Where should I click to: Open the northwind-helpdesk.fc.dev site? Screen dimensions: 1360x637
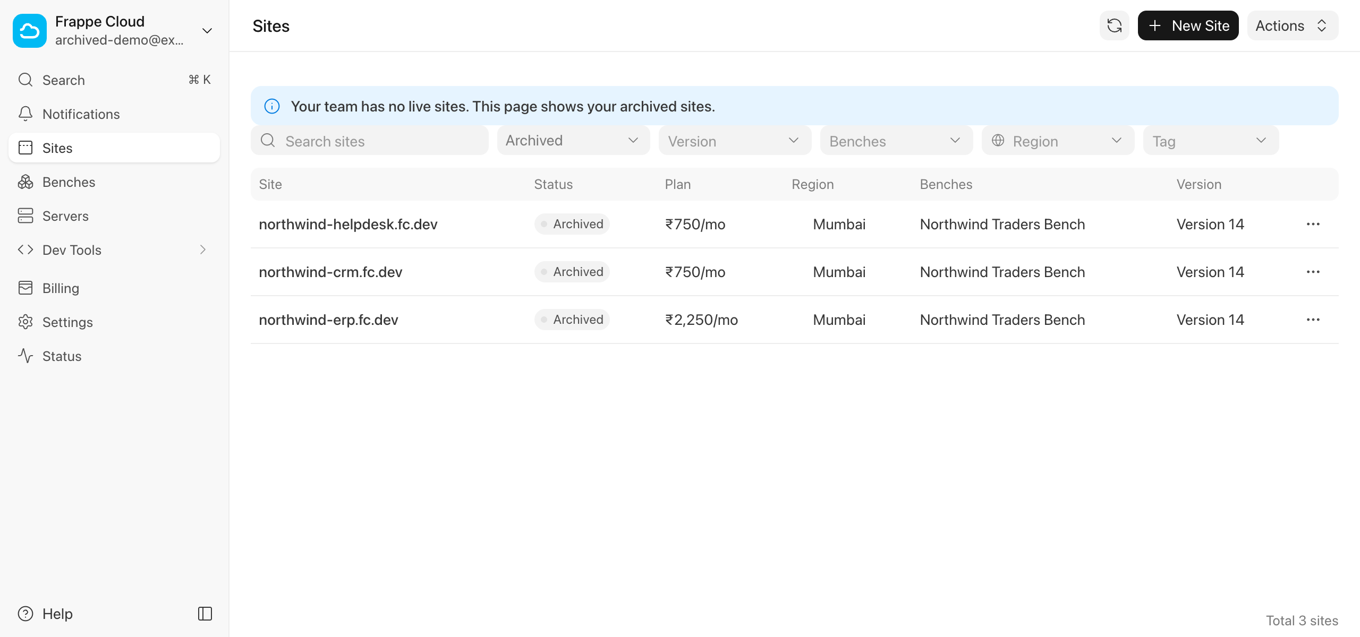tap(348, 224)
